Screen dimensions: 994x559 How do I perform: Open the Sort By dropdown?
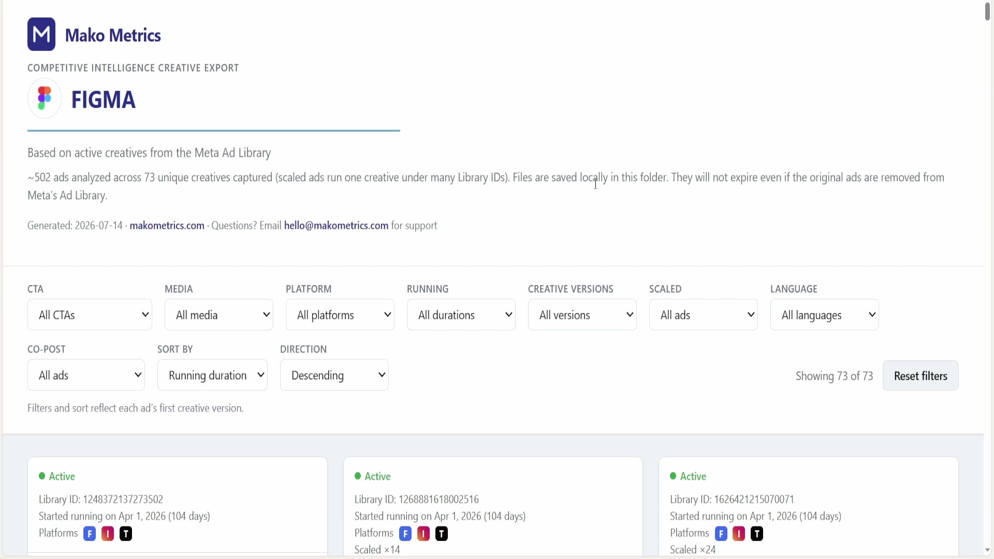[x=212, y=375]
